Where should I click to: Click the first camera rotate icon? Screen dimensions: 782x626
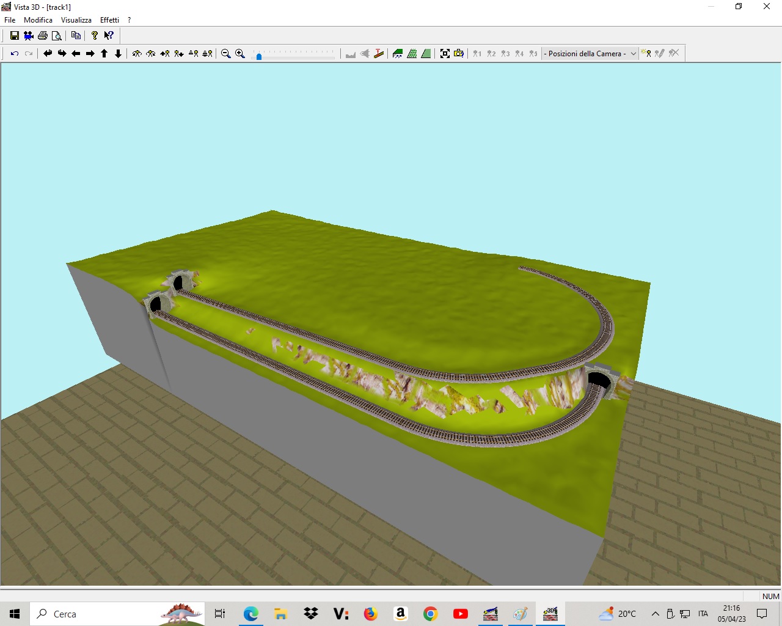point(137,54)
